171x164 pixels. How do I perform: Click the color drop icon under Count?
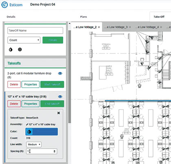click(11, 49)
